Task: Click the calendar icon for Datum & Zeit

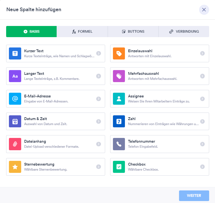Action: (x=15, y=121)
